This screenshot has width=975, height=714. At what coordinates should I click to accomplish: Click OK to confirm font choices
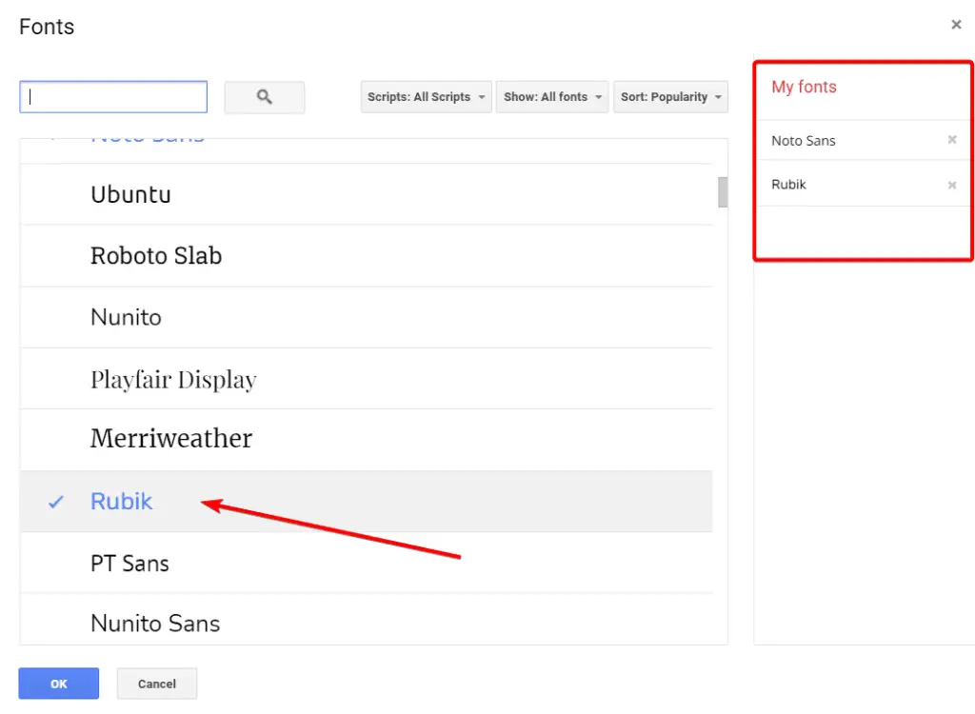58,683
